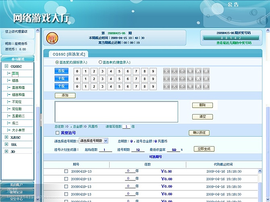The image size is (270, 202).
Task: Click the 起始倍数 input field
Action: point(106,150)
